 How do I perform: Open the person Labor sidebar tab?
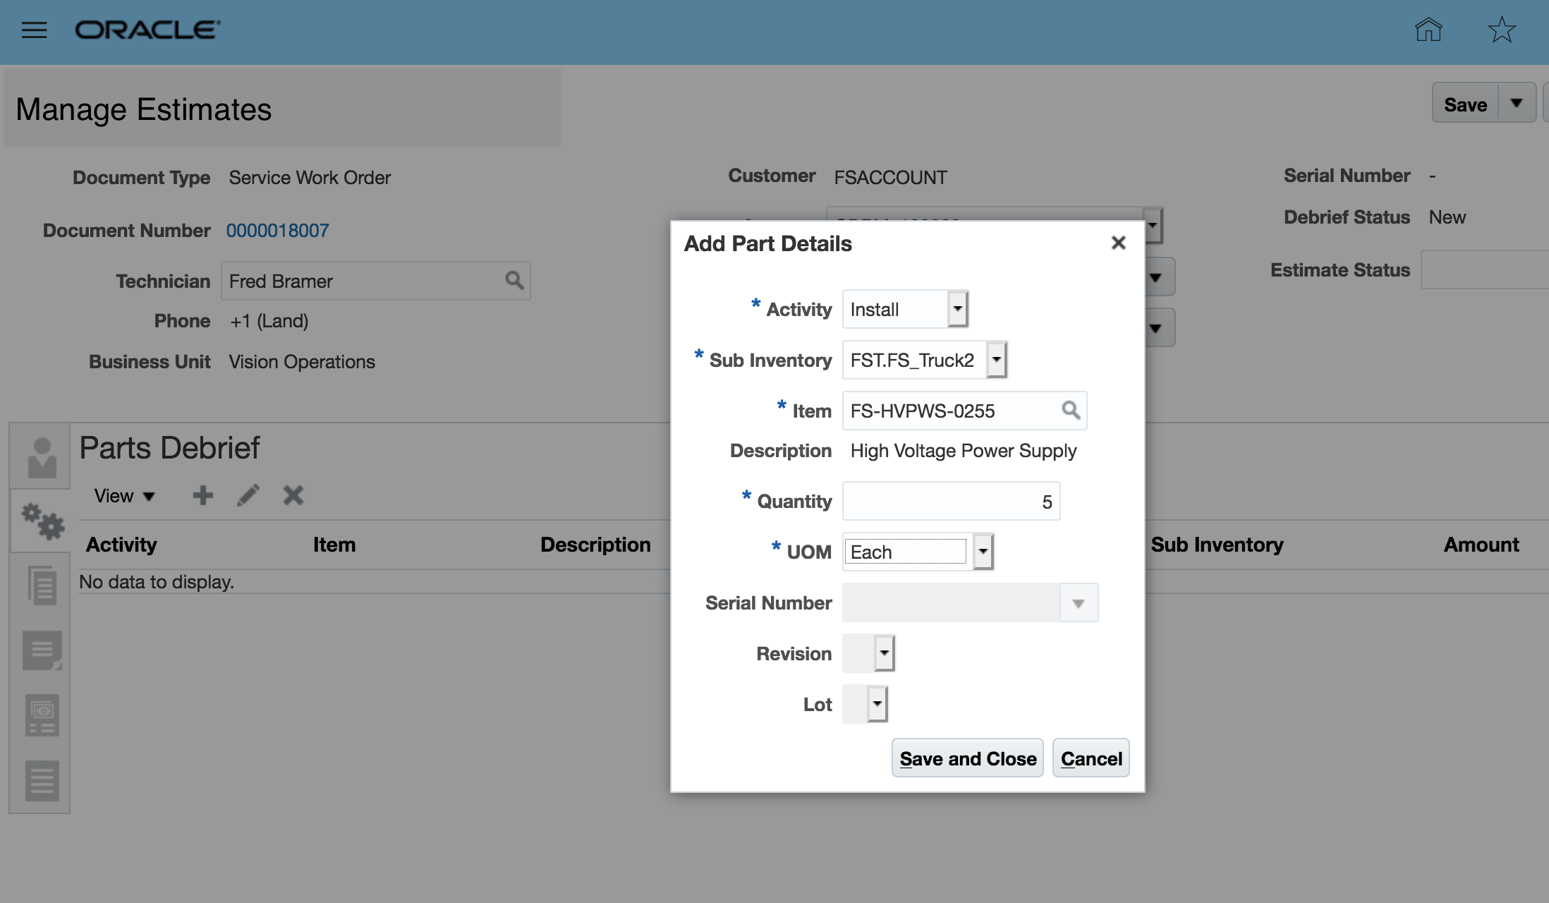click(42, 457)
